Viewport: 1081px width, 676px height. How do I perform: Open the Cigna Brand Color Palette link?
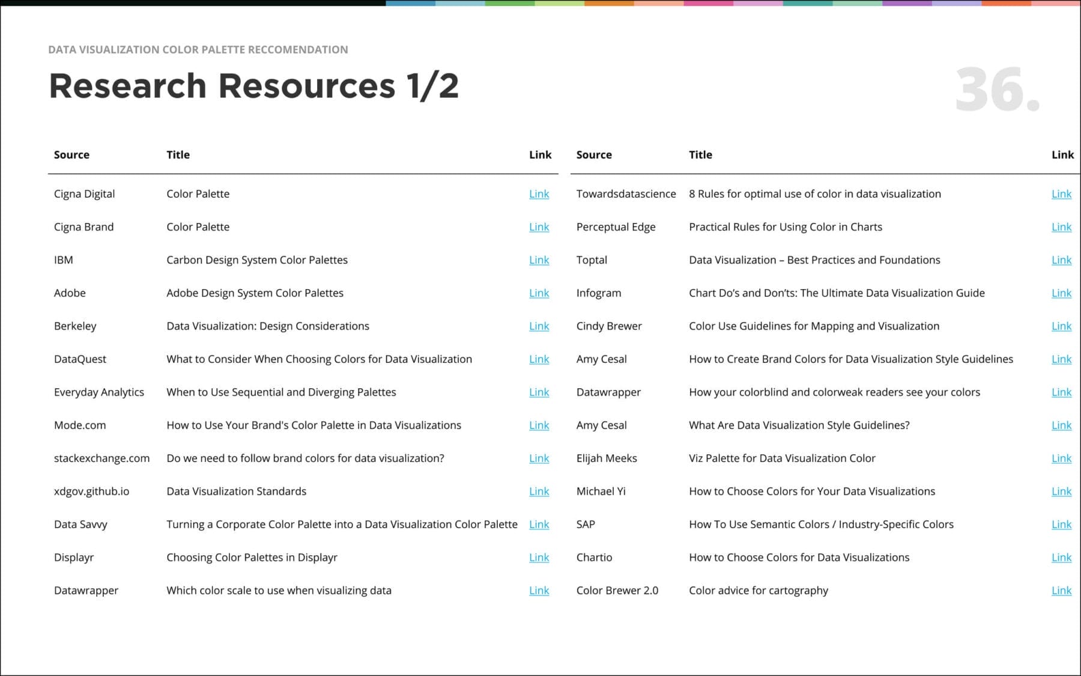pyautogui.click(x=539, y=227)
